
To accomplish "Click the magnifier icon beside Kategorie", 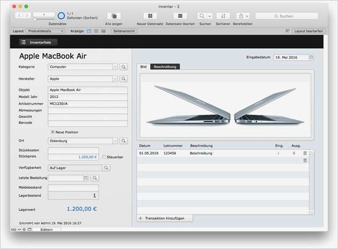I will [123, 67].
